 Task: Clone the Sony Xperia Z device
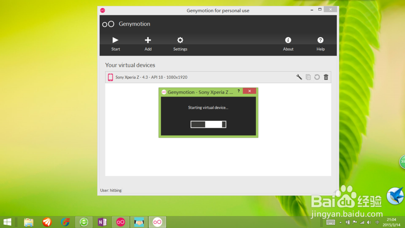tap(308, 77)
